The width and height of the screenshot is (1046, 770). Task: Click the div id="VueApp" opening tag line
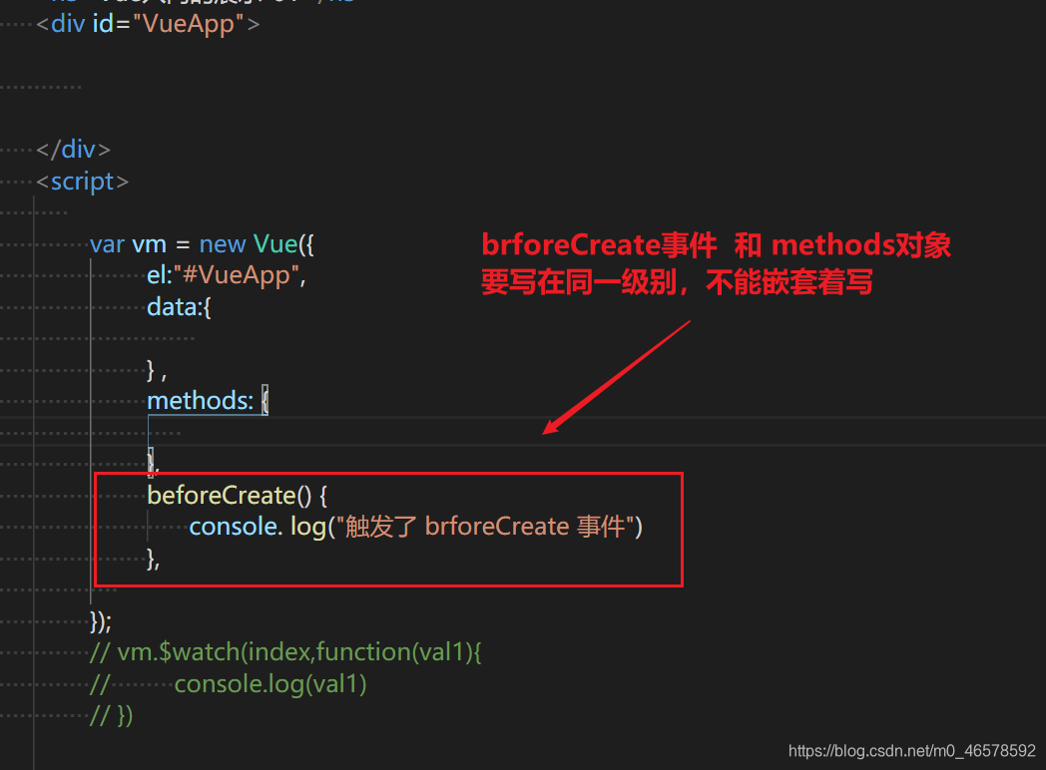(148, 24)
